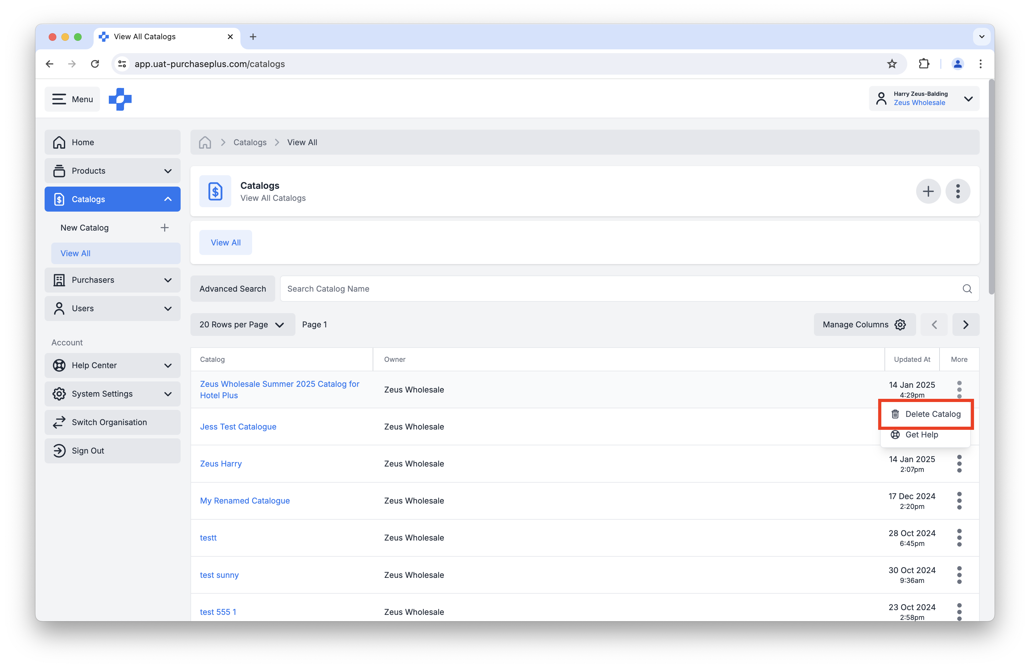Click the Manage Columns gear control
Image resolution: width=1030 pixels, height=668 pixels.
pyautogui.click(x=900, y=325)
